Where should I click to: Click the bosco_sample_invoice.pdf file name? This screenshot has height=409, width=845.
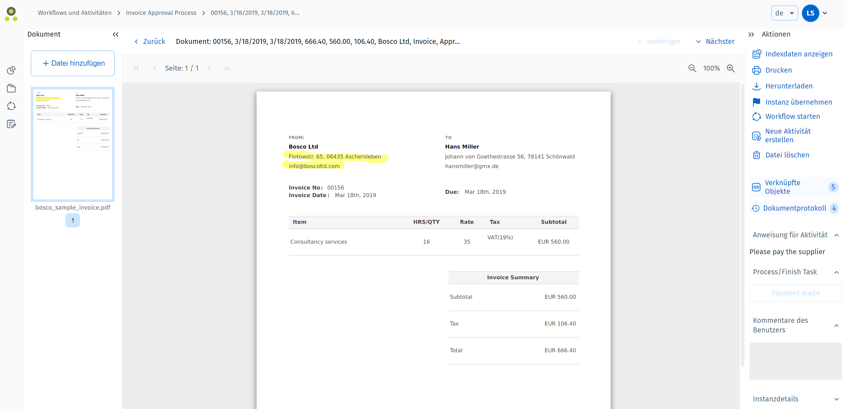click(x=73, y=208)
